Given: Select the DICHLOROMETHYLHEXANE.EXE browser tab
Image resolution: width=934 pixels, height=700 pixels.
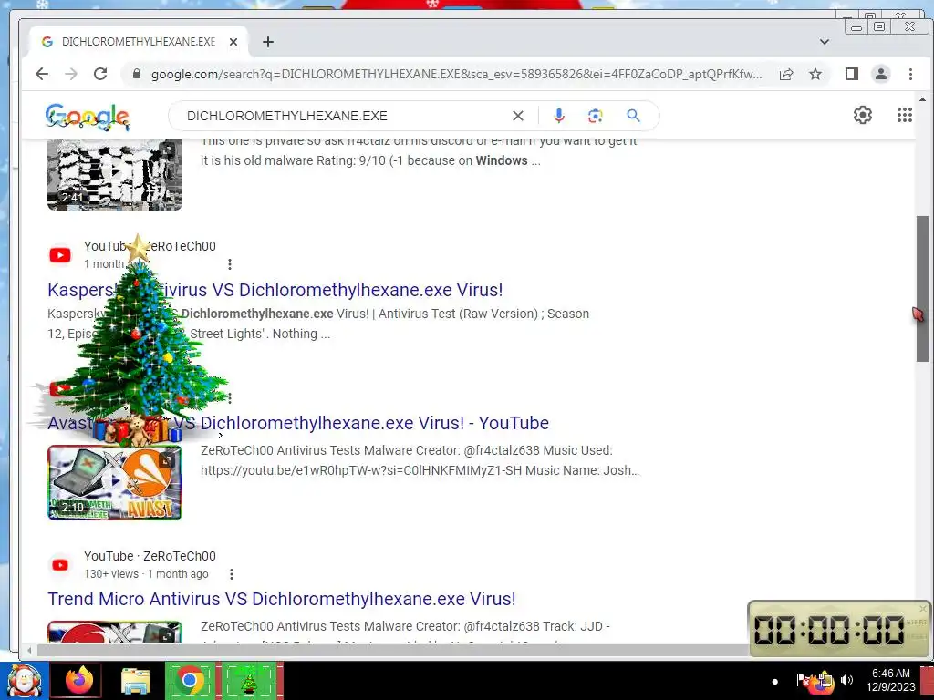Looking at the screenshot, I should tap(139, 42).
